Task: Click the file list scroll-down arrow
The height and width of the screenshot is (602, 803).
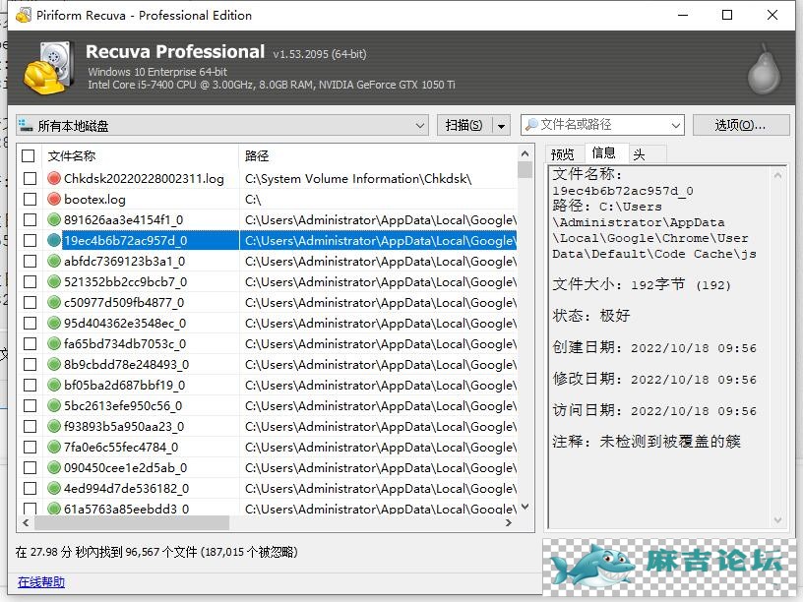Action: pos(525,507)
